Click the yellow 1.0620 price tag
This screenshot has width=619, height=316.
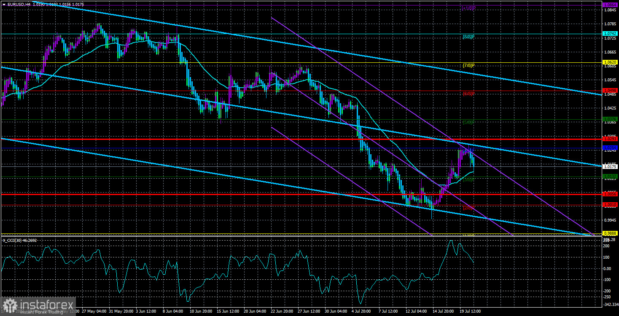[x=610, y=62]
